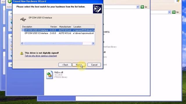Click Go arrow icon in rear Explorer window
Screen dimensions: 186x104
point(174,12)
